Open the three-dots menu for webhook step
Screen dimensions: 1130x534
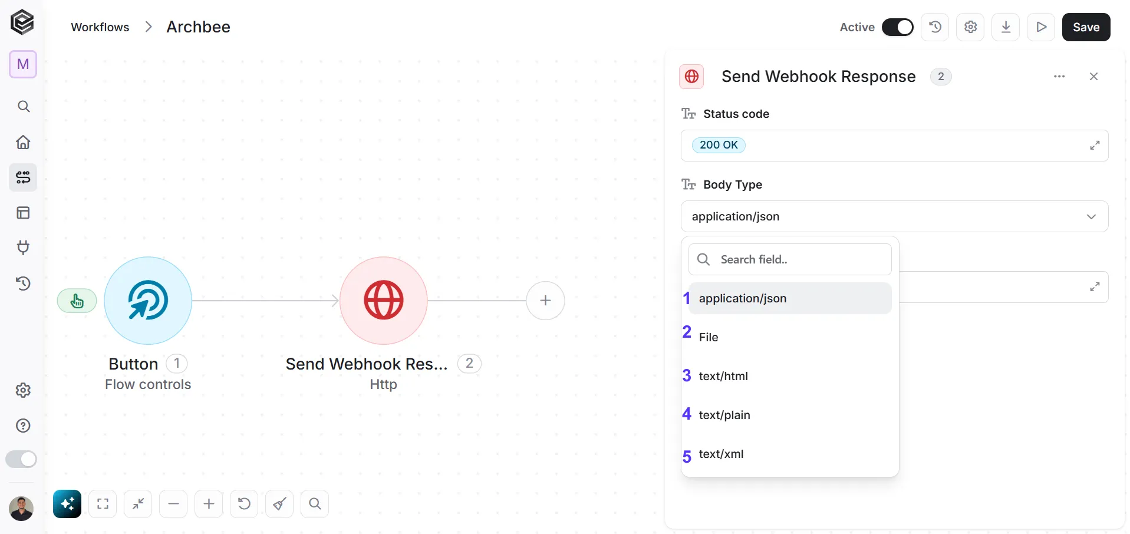pyautogui.click(x=1059, y=77)
